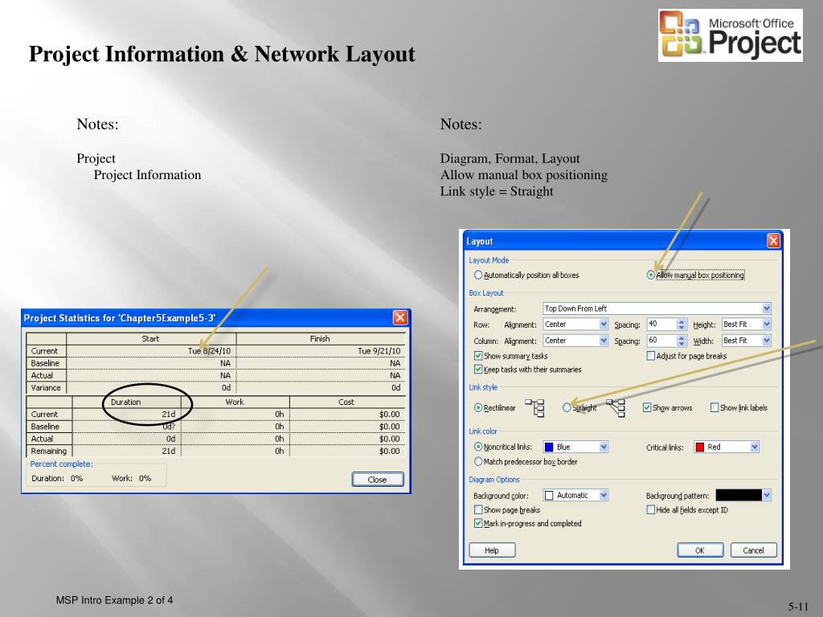This screenshot has width=823, height=617.
Task: Click the OK button in Layout dialog
Action: tap(700, 550)
